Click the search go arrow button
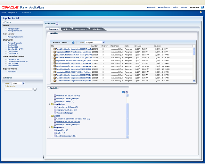 35,89
